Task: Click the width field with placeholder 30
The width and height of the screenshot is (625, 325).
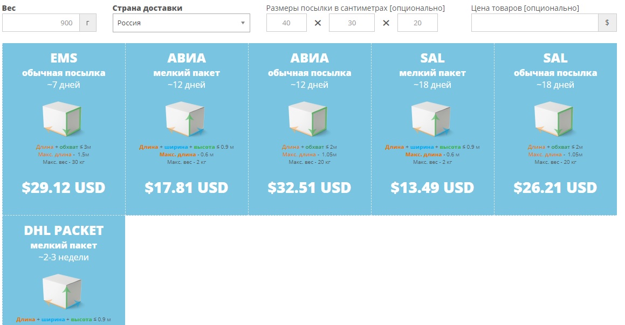Action: coord(352,23)
